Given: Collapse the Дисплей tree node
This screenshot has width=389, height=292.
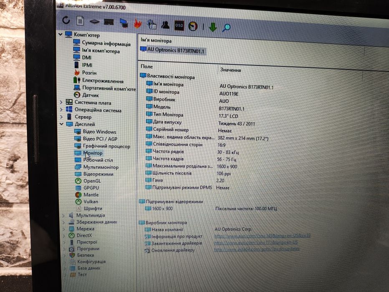Looking at the screenshot, I should tap(61, 124).
